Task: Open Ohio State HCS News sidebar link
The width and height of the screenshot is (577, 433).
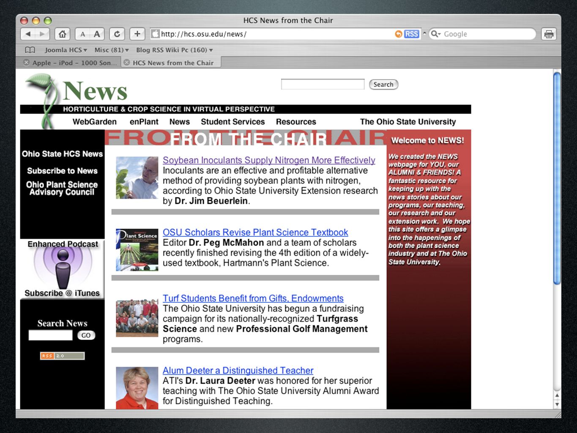Action: [x=63, y=154]
